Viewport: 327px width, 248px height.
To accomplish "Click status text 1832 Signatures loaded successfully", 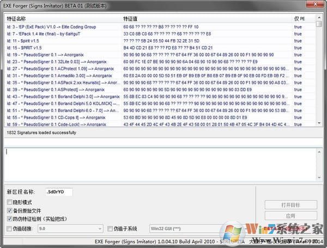I will click(41, 133).
